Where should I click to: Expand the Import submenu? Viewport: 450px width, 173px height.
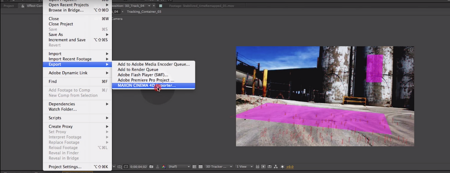[77, 54]
